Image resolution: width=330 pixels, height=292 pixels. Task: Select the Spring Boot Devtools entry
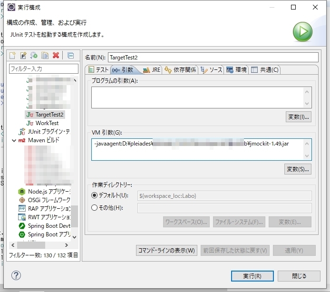[44, 226]
